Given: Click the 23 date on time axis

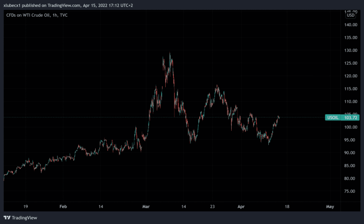Looking at the screenshot, I should [x=213, y=207].
